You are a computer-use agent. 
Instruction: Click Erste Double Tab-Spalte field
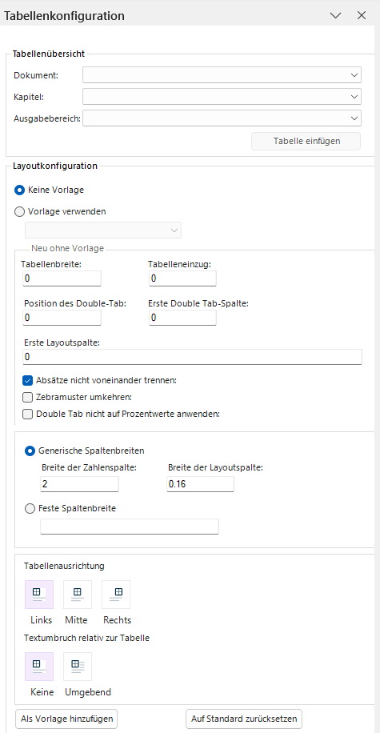[182, 318]
